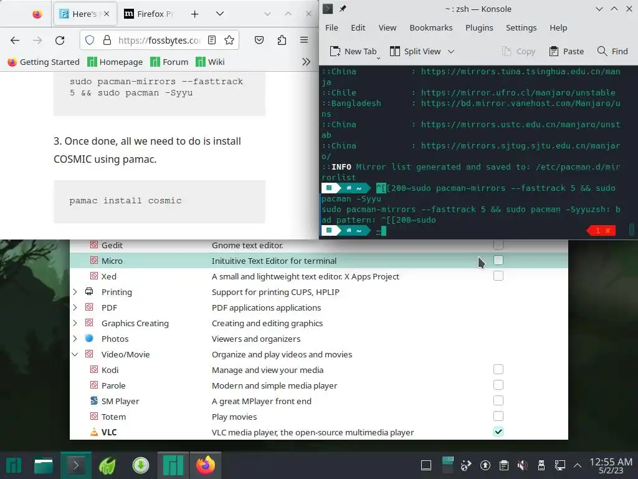Uncheck the VLC checkbox
The height and width of the screenshot is (479, 638).
498,432
